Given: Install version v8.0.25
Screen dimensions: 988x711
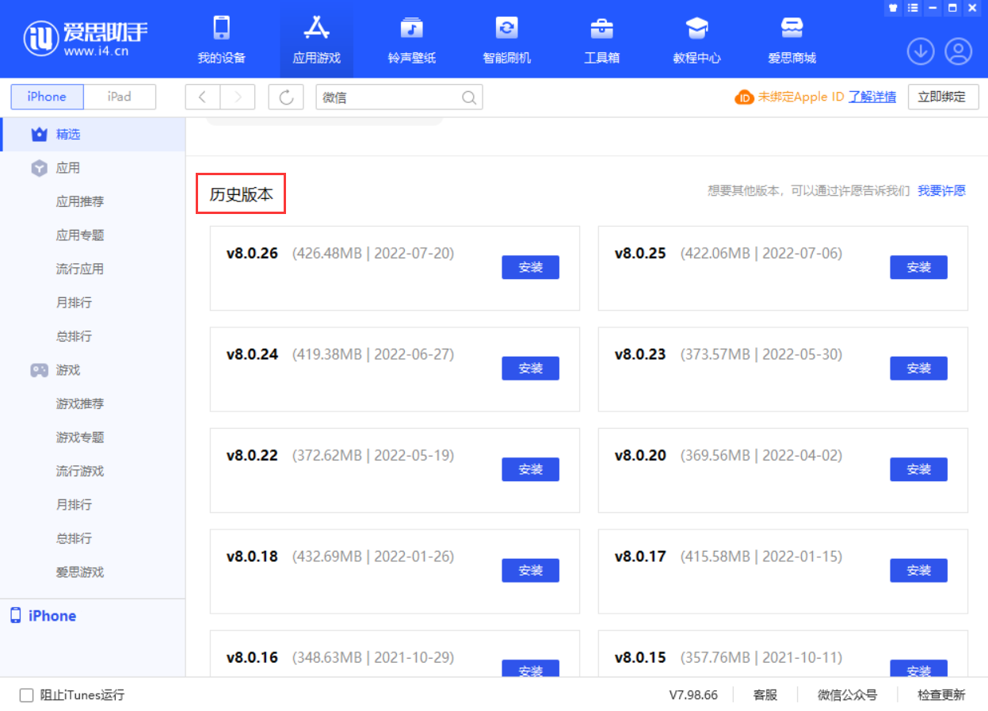Looking at the screenshot, I should (x=918, y=267).
